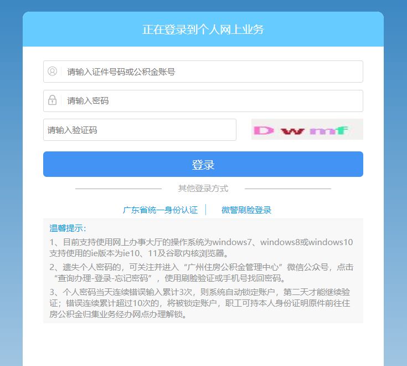Screen dimensions: 407x366
Task: Click the user avatar icon in account field
Action: click(52, 71)
